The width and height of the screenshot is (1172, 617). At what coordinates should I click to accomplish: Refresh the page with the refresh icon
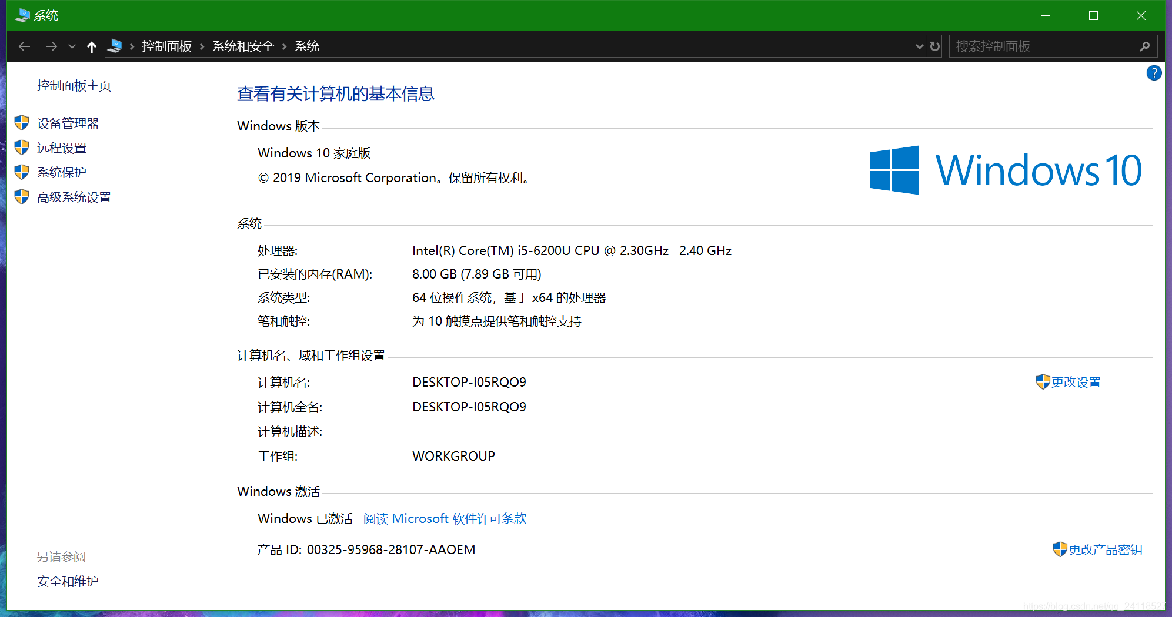[x=934, y=46]
